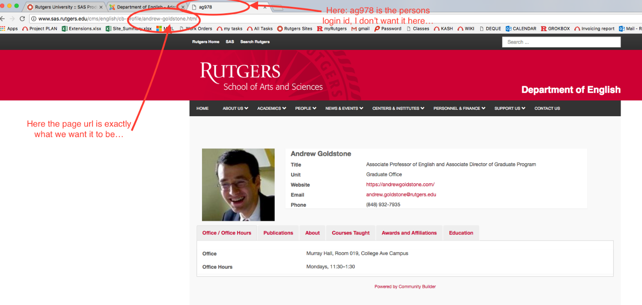Open the WIKI bookmark

pos(466,29)
